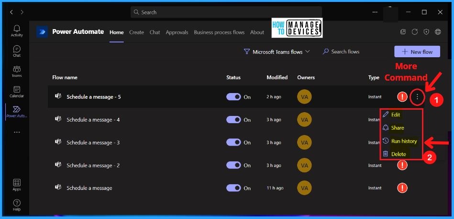Select the Power Automate sidebar app
Viewport: 454px width, 219px height.
17,112
